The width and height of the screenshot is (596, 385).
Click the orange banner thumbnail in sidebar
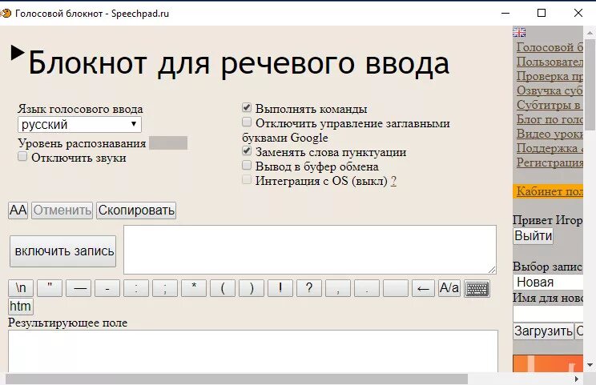tap(548, 363)
